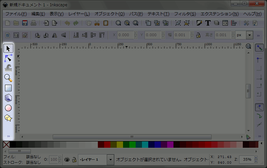Click the Y coordinate input field

coord(153,35)
